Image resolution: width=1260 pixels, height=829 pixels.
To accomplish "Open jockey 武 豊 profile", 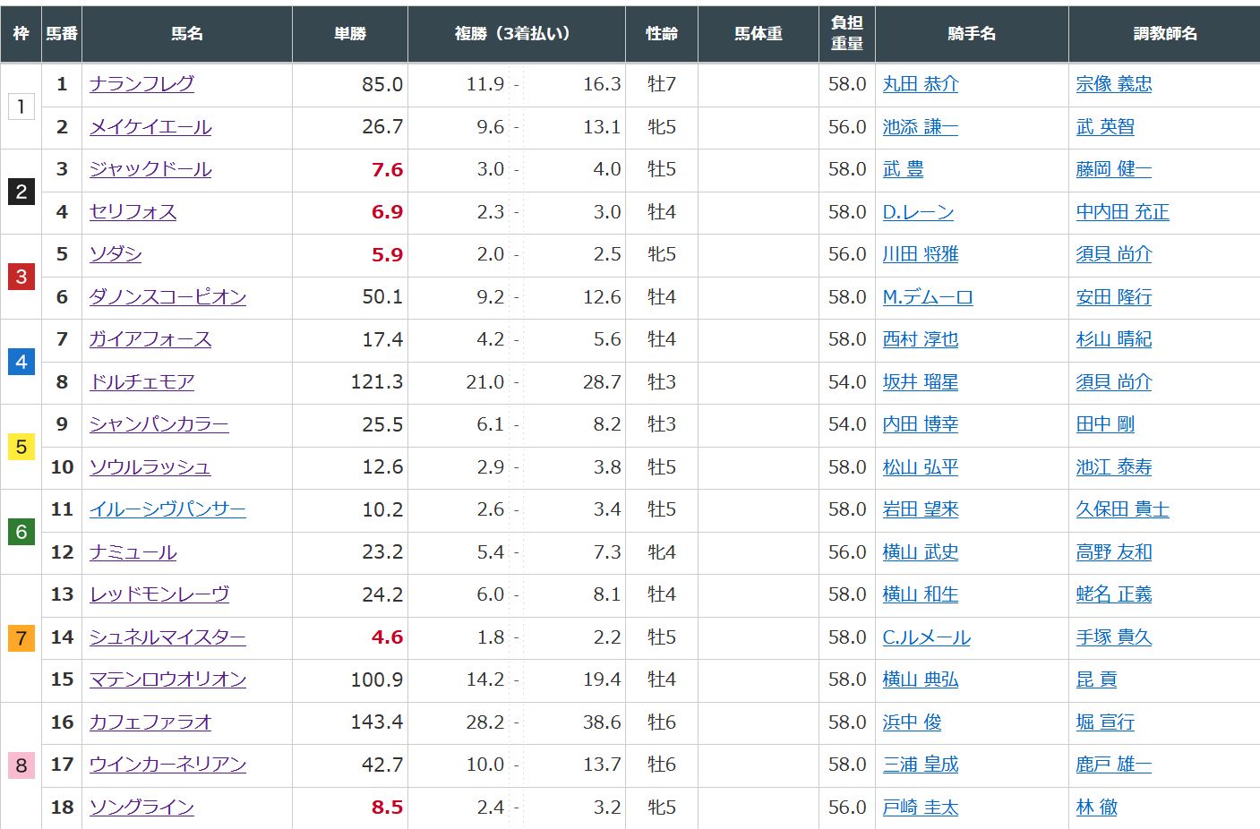I will (903, 169).
